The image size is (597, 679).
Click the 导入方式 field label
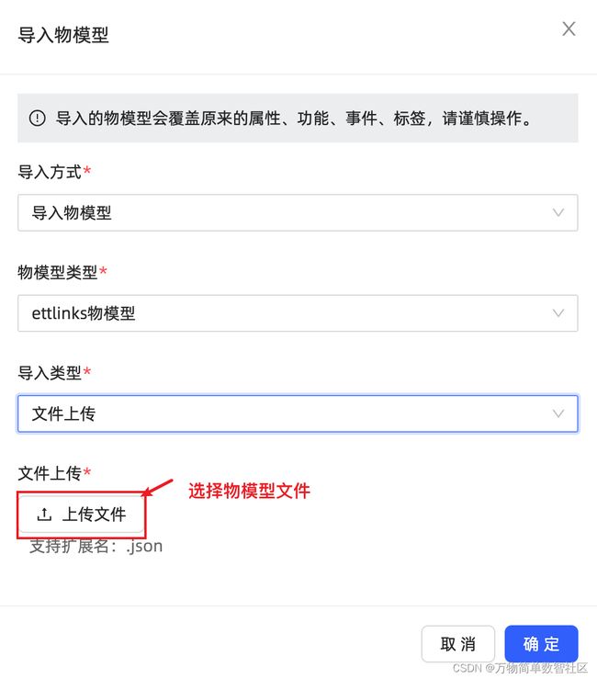pyautogui.click(x=50, y=172)
